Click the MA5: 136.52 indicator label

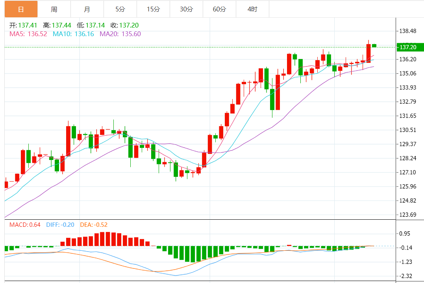[x=28, y=34]
